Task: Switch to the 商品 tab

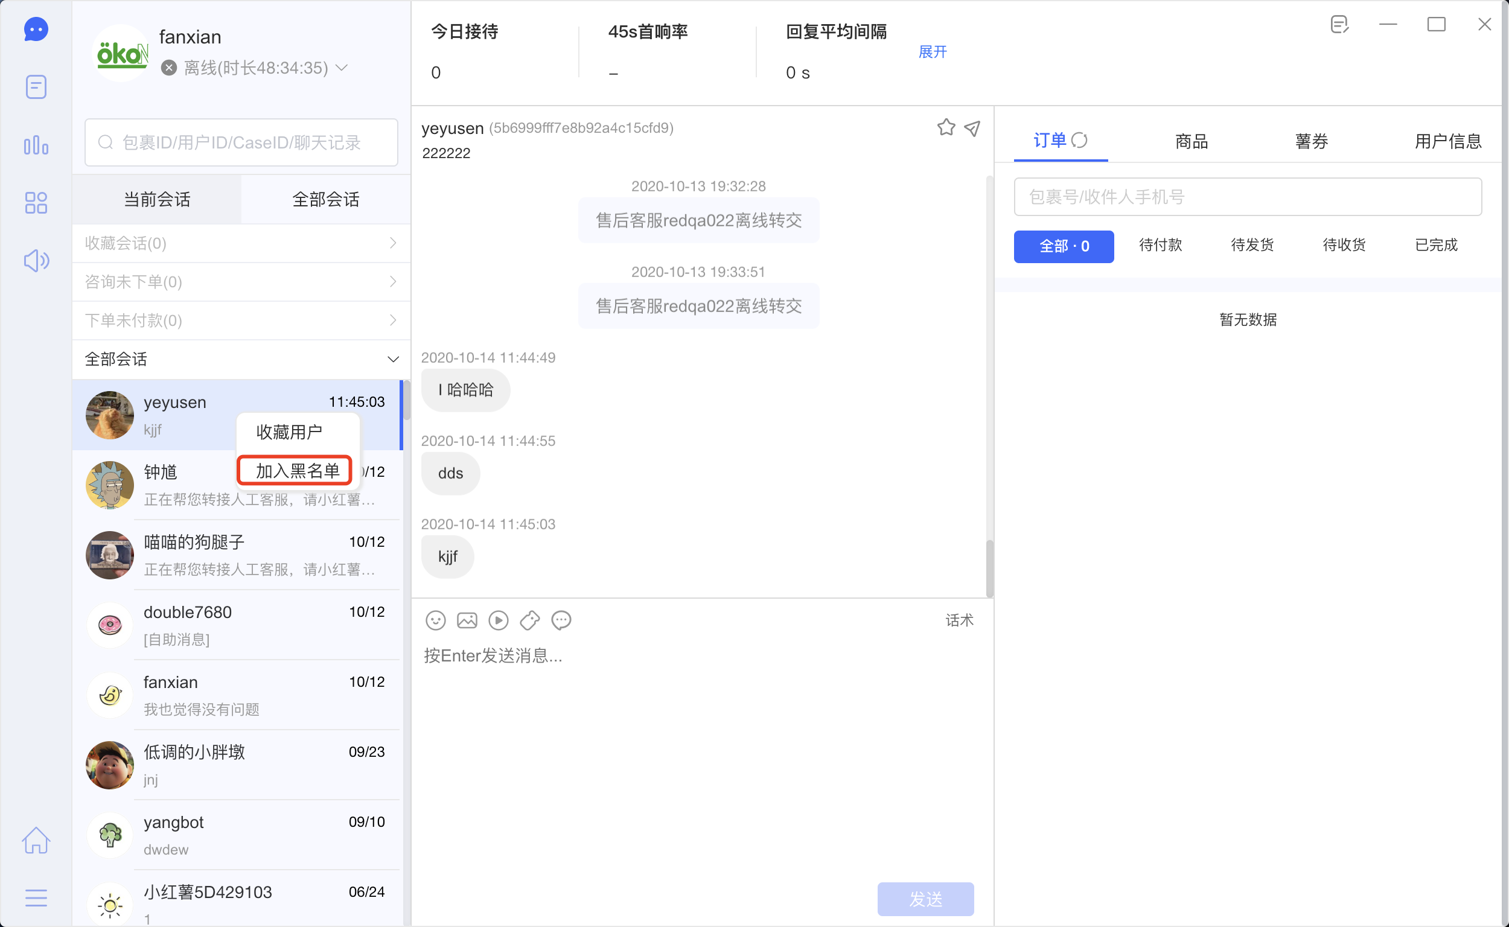Action: [1191, 142]
